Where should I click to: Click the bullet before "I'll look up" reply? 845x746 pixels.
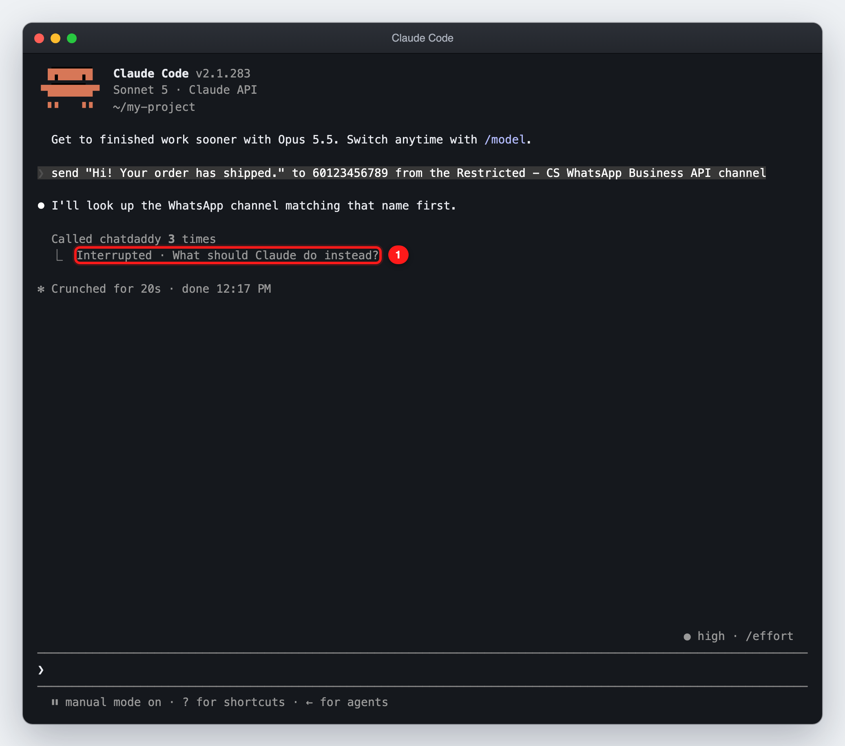point(41,206)
